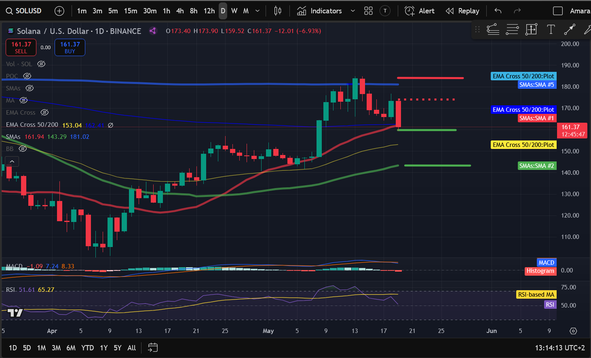Select the weekly W timeframe

tap(234, 11)
